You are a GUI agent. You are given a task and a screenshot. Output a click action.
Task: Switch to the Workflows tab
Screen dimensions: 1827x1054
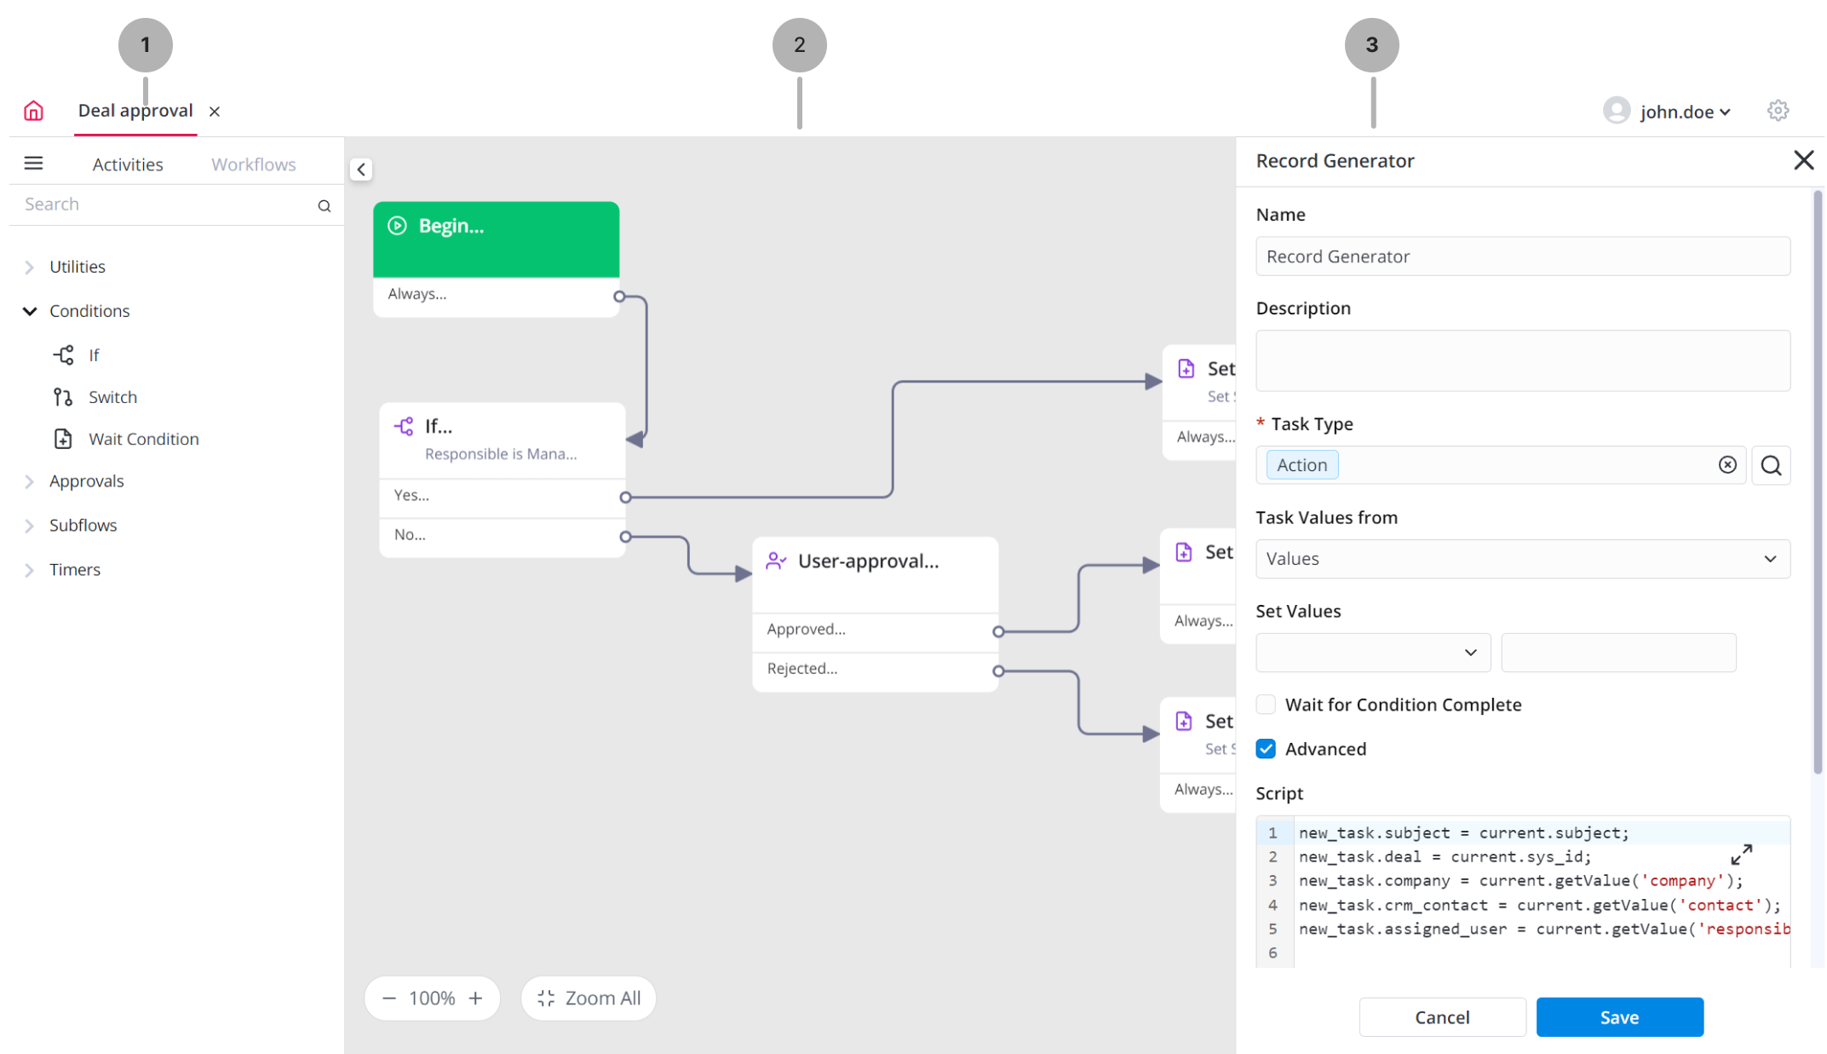[x=254, y=164]
